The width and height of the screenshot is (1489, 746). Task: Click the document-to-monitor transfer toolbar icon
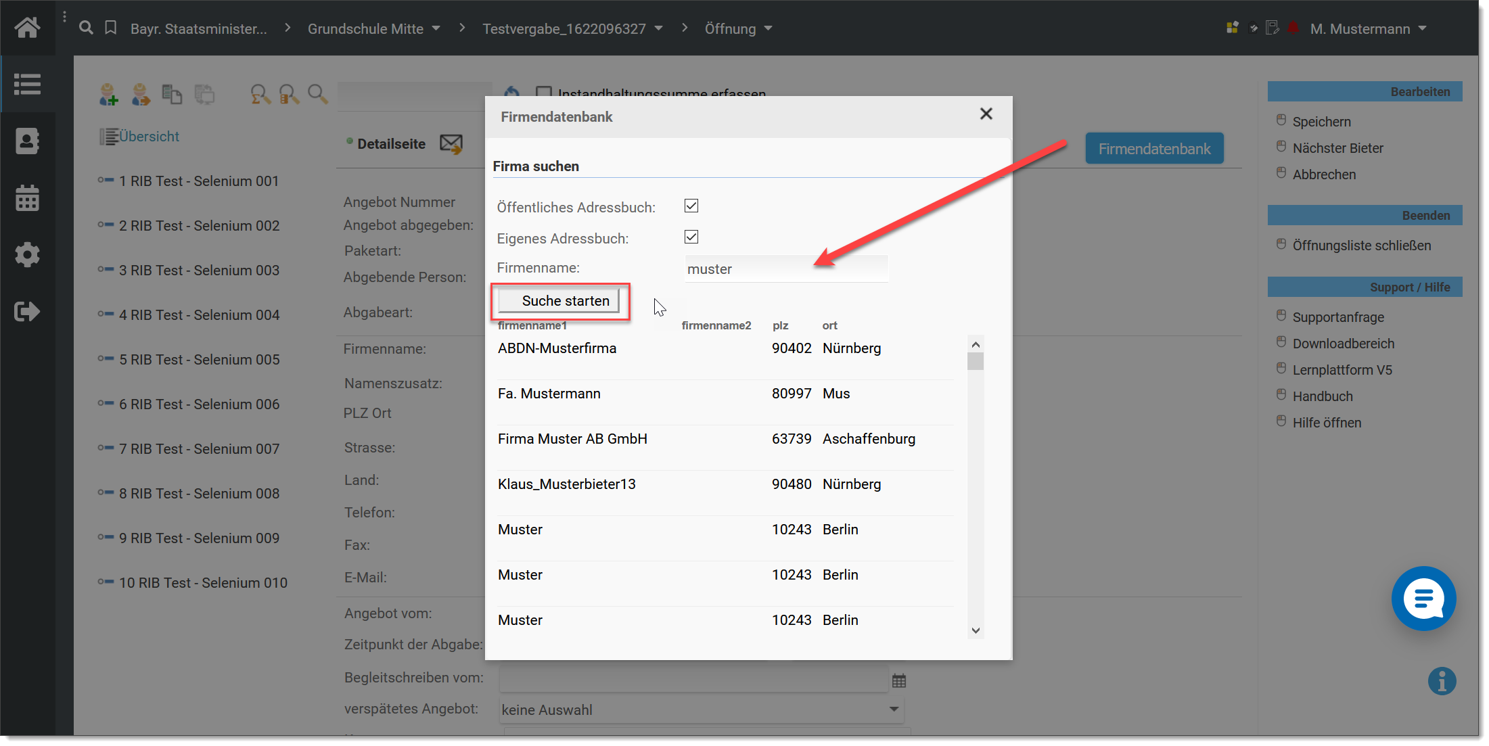click(204, 94)
